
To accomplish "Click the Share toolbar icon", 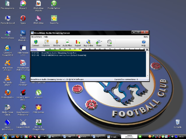I will pyautogui.click(x=98, y=43).
